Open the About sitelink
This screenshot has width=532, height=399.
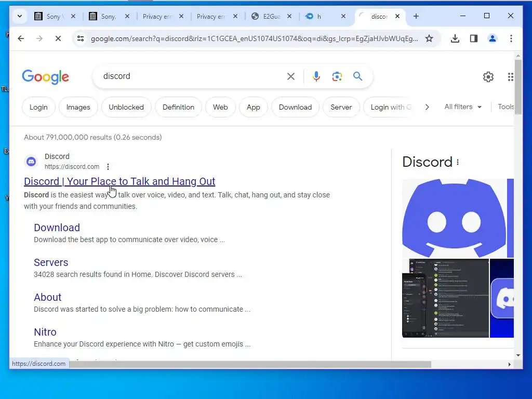click(47, 297)
